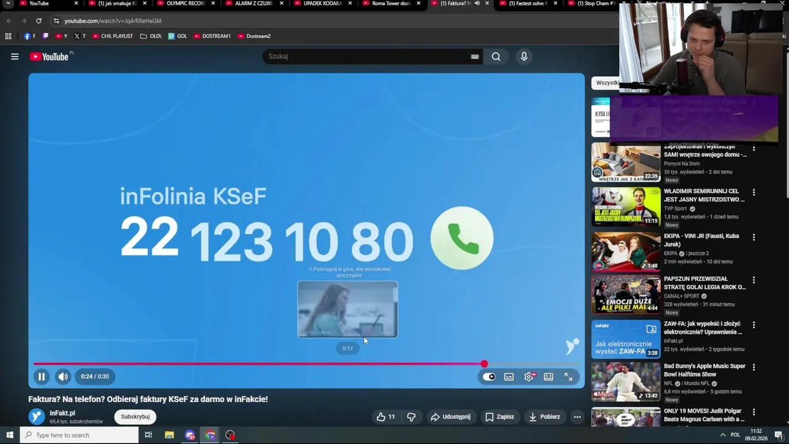Open the inFakt.pl channel name link
789x444 pixels.
click(x=62, y=413)
